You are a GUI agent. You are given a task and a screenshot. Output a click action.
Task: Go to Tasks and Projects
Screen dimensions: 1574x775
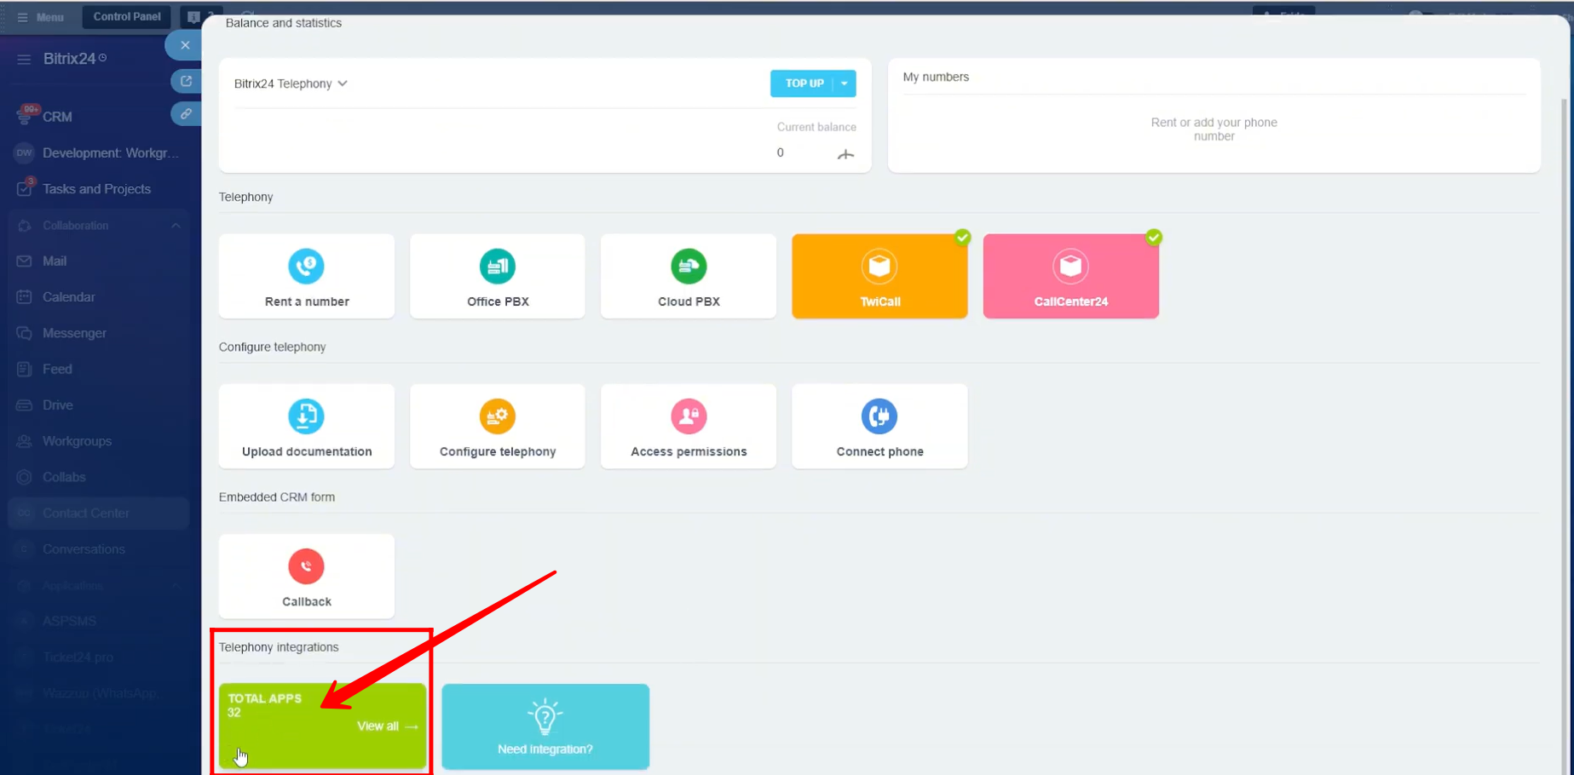(96, 189)
